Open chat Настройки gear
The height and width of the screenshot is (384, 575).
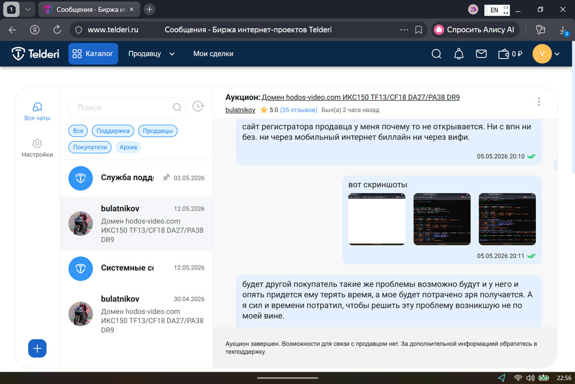pyautogui.click(x=37, y=148)
